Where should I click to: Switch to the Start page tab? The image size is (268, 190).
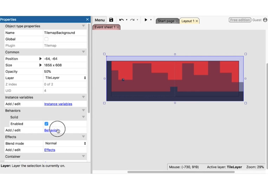pyautogui.click(x=166, y=21)
